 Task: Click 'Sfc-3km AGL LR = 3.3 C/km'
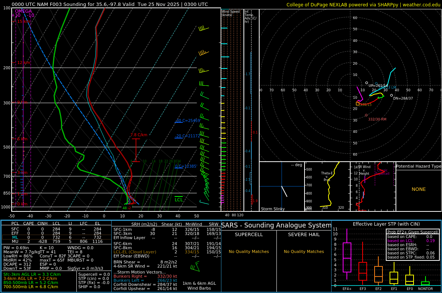click(32, 274)
